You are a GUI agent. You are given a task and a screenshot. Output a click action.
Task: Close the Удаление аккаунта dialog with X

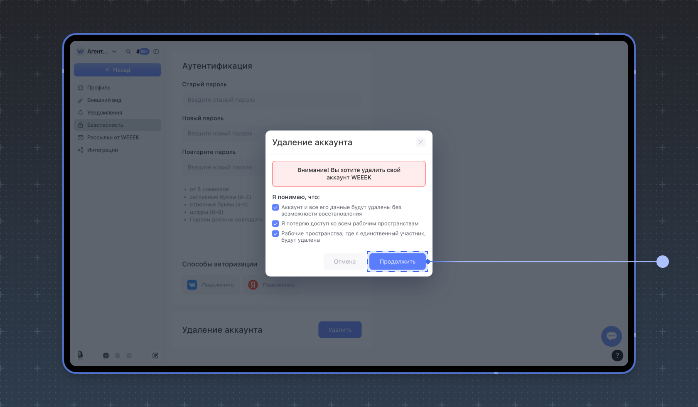[x=420, y=142]
